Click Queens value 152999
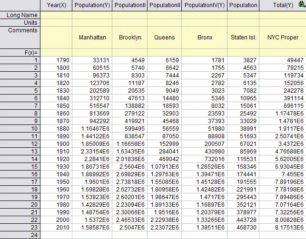This screenshot has height=239, width=306. [164, 144]
